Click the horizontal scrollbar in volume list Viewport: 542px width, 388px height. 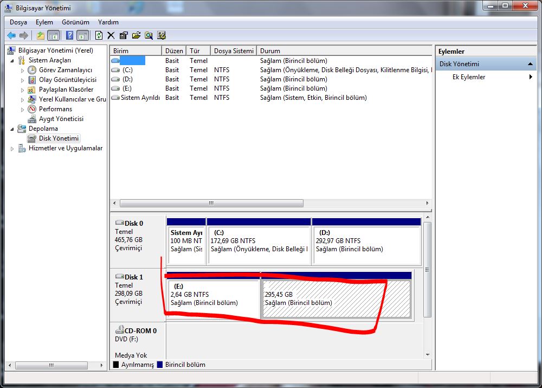[211, 203]
